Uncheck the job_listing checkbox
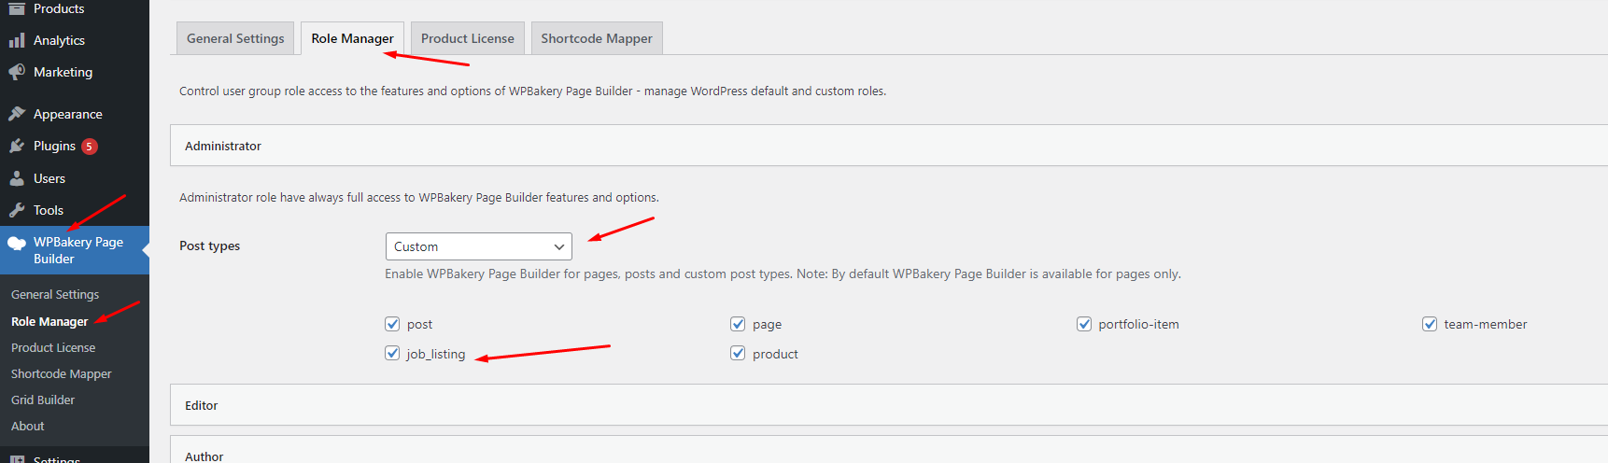 392,354
